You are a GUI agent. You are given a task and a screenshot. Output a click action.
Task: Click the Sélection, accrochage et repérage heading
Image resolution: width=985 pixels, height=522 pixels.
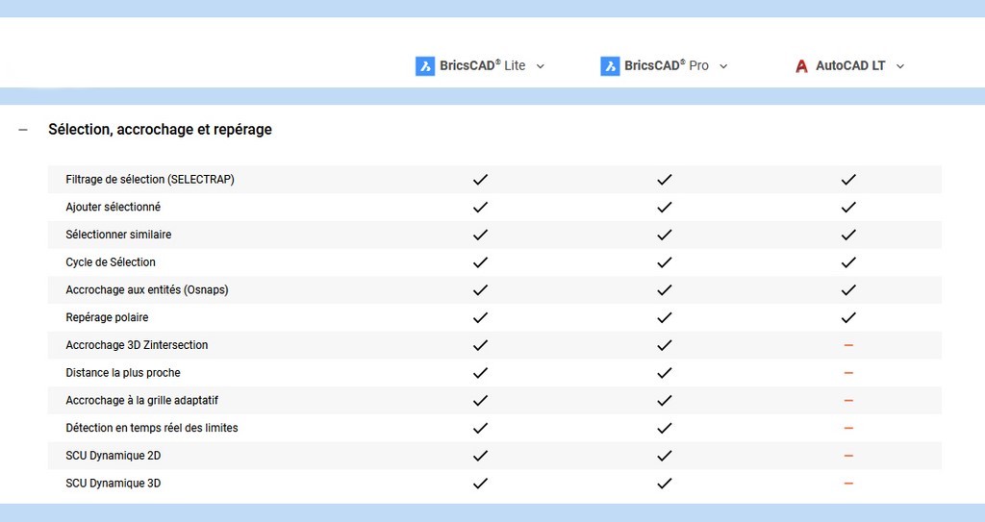pos(161,130)
